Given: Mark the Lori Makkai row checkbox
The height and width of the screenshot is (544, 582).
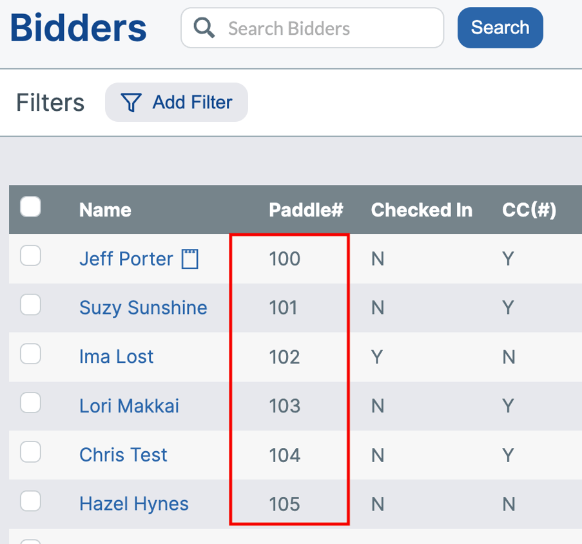Looking at the screenshot, I should point(30,403).
